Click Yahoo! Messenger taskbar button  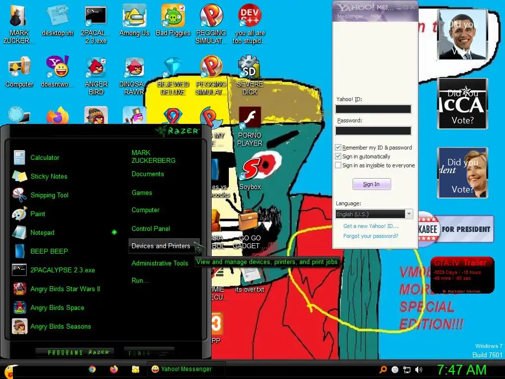point(186,369)
